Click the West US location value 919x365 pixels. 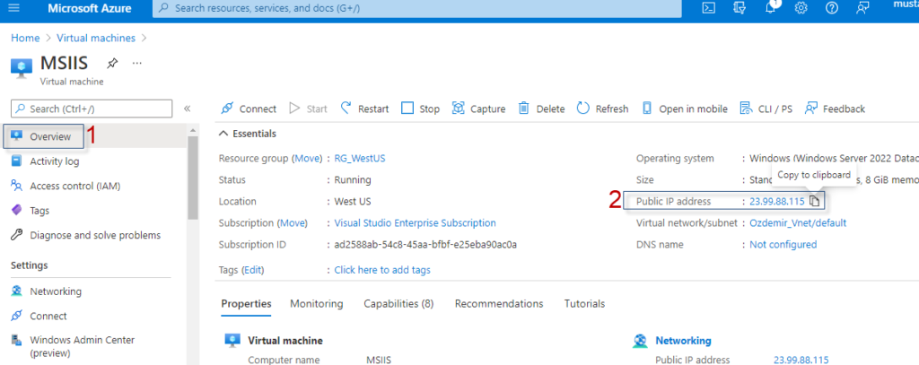click(352, 201)
